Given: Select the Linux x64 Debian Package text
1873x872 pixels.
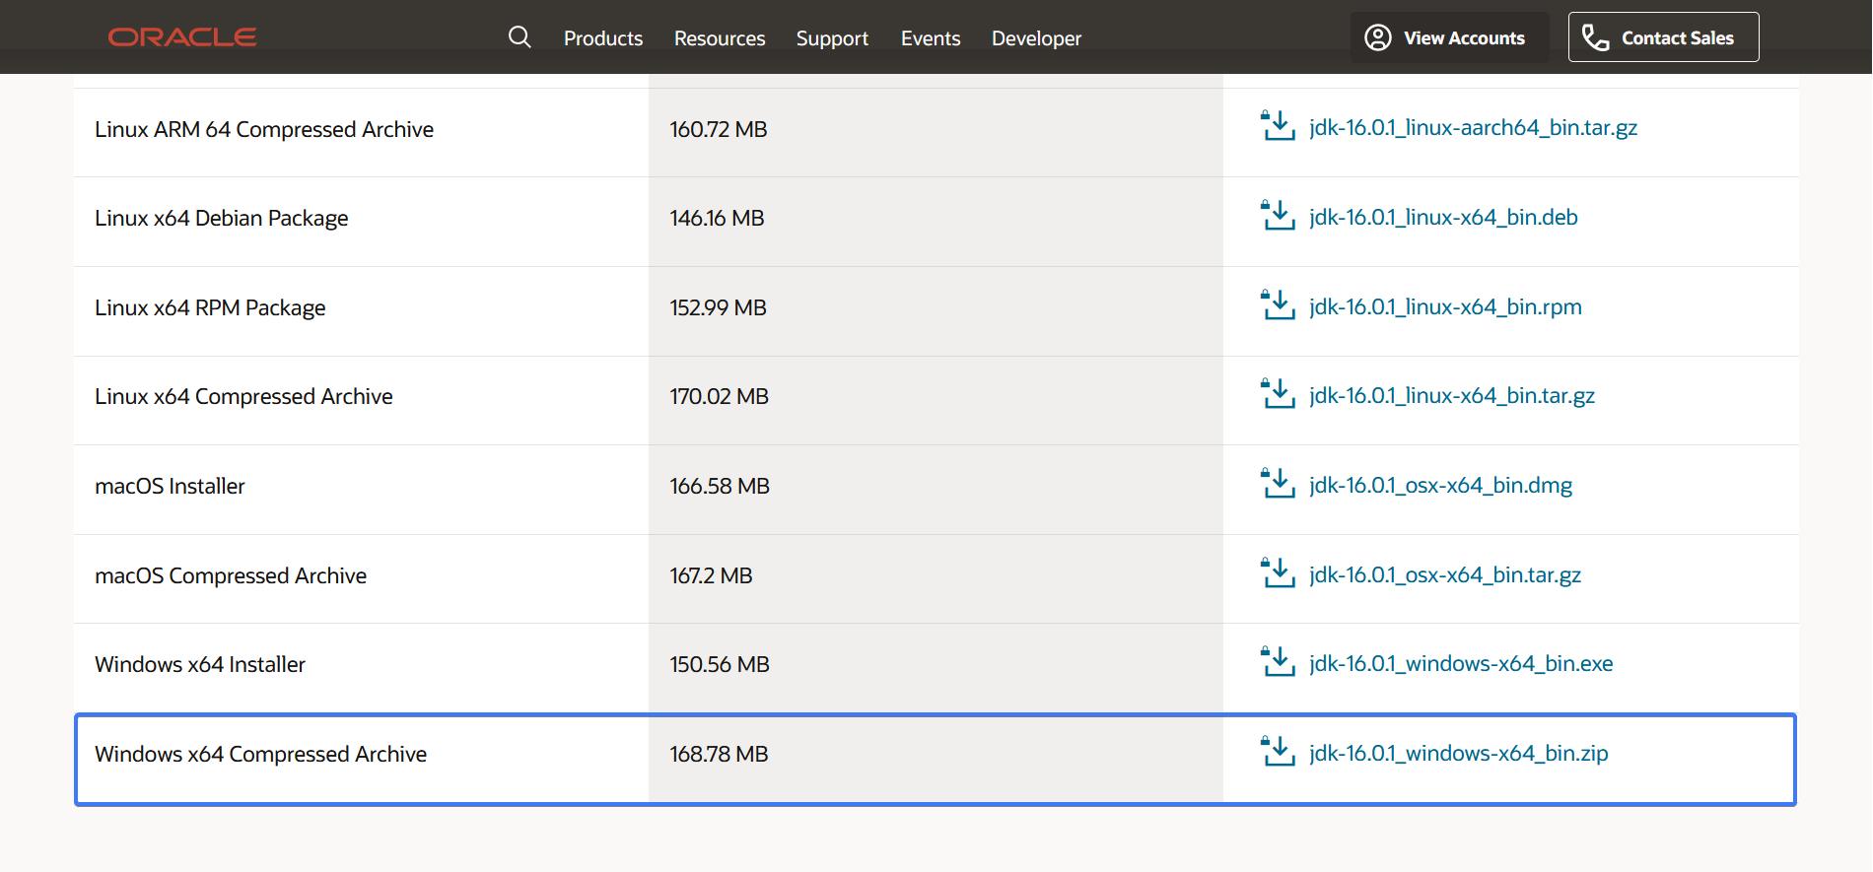Looking at the screenshot, I should (222, 219).
